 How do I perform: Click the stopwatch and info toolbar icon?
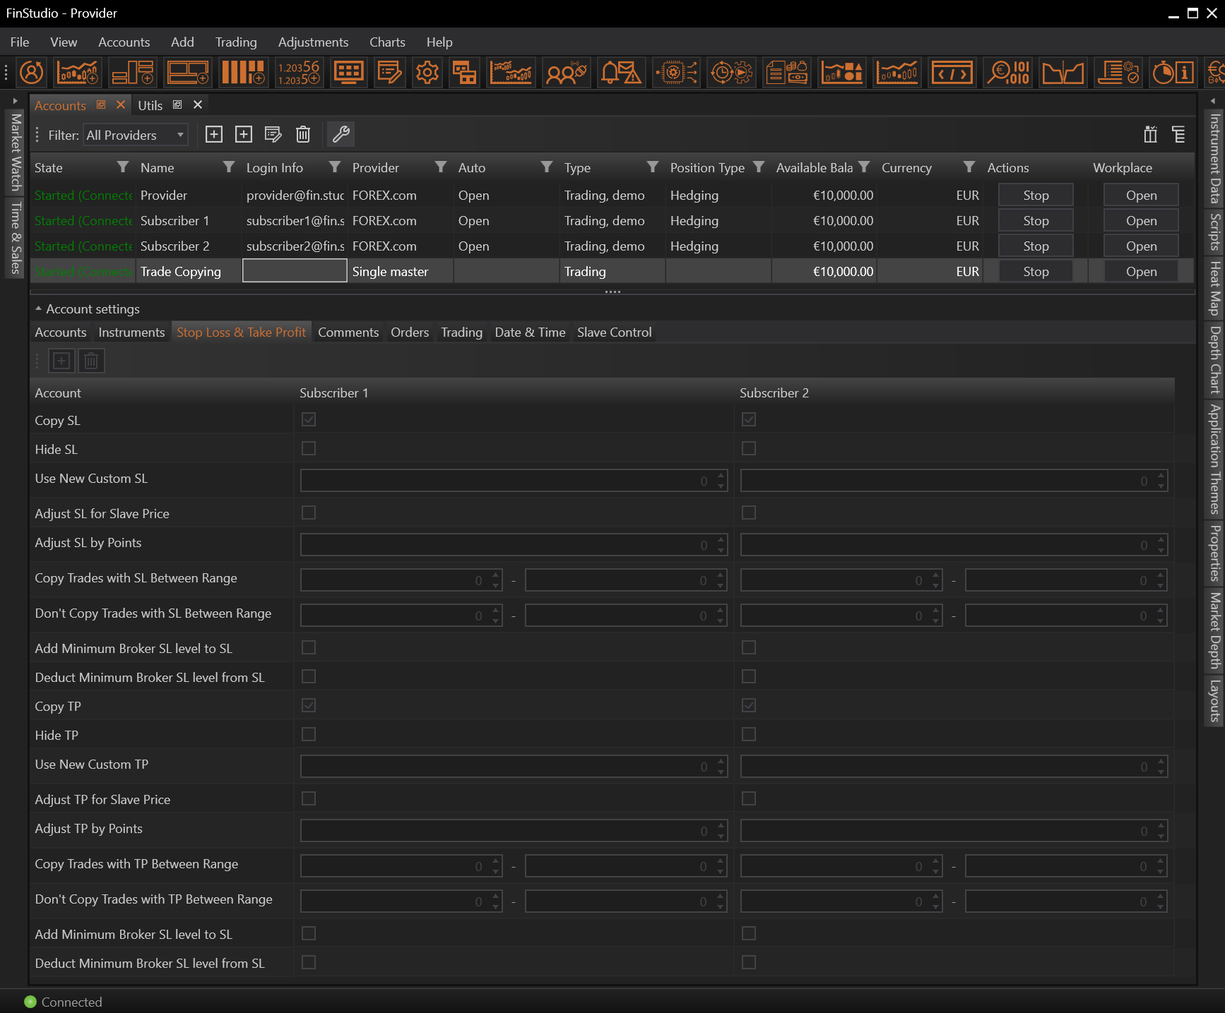coord(1173,72)
